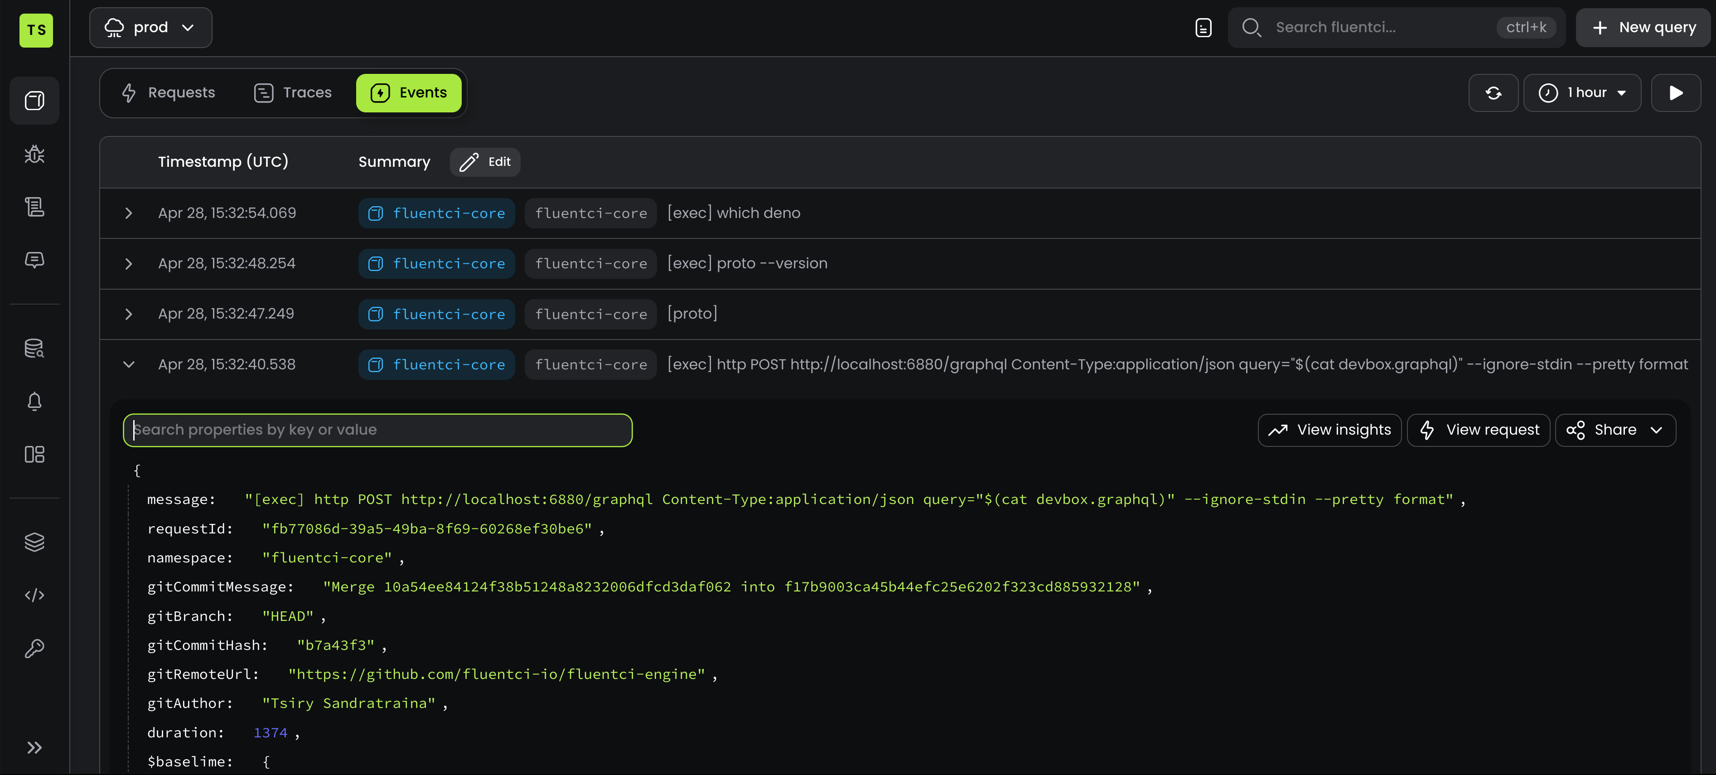Image resolution: width=1716 pixels, height=775 pixels.
Task: Click the gitRemoteUrl github link value
Action: point(496,674)
